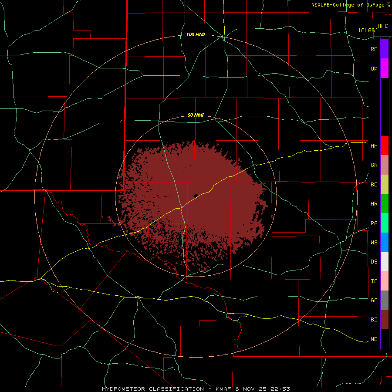Viewport: 392px width, 392px height.
Task: Select the 'GR' legend label
Action: (x=374, y=165)
